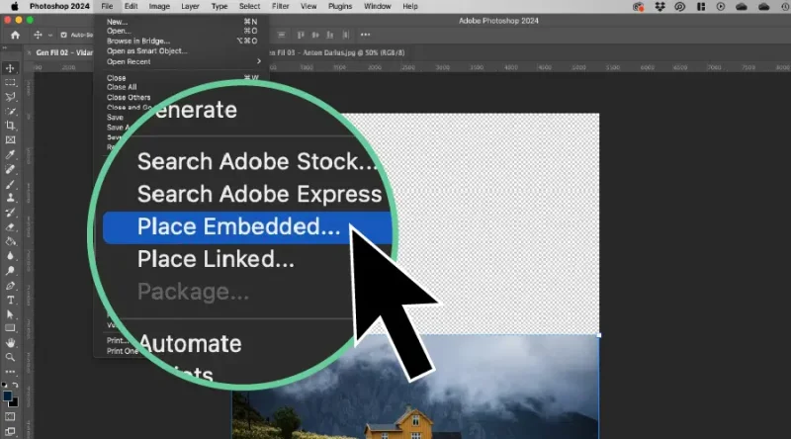Click the yellow house in the canvas image
791x439 pixels.
(x=398, y=423)
